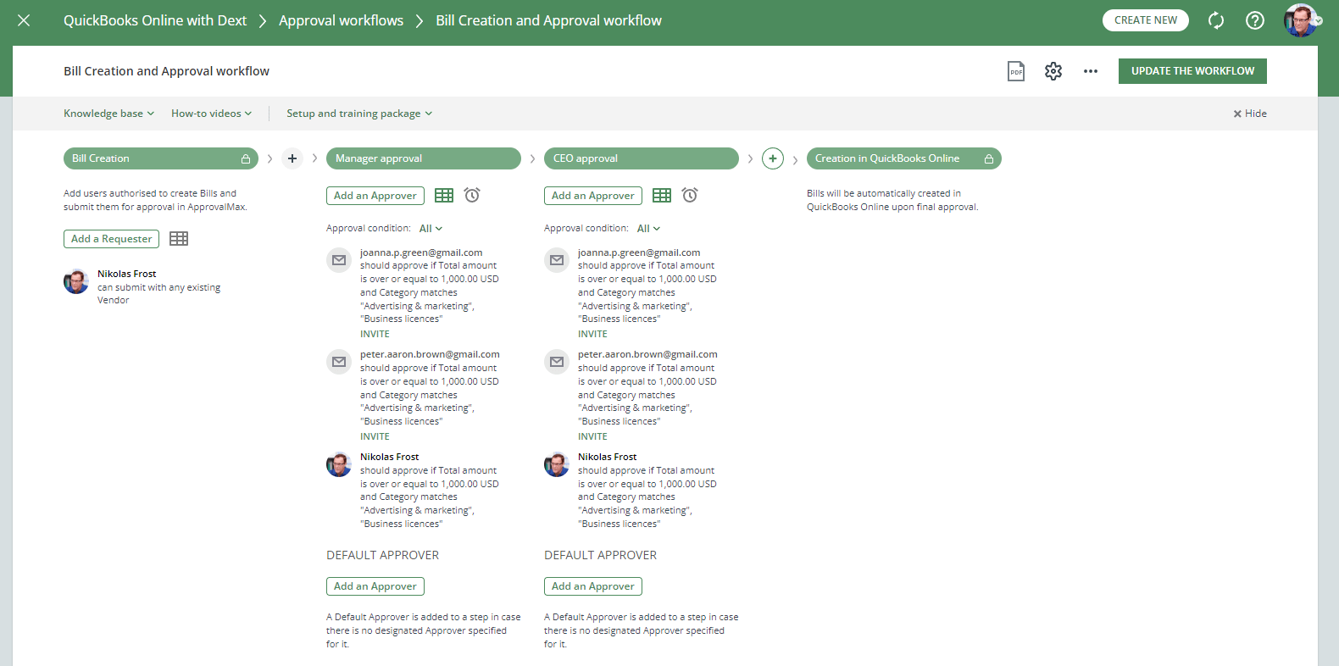Invite joanna.p.green in CEO approval step
Image resolution: width=1339 pixels, height=666 pixels.
592,335
